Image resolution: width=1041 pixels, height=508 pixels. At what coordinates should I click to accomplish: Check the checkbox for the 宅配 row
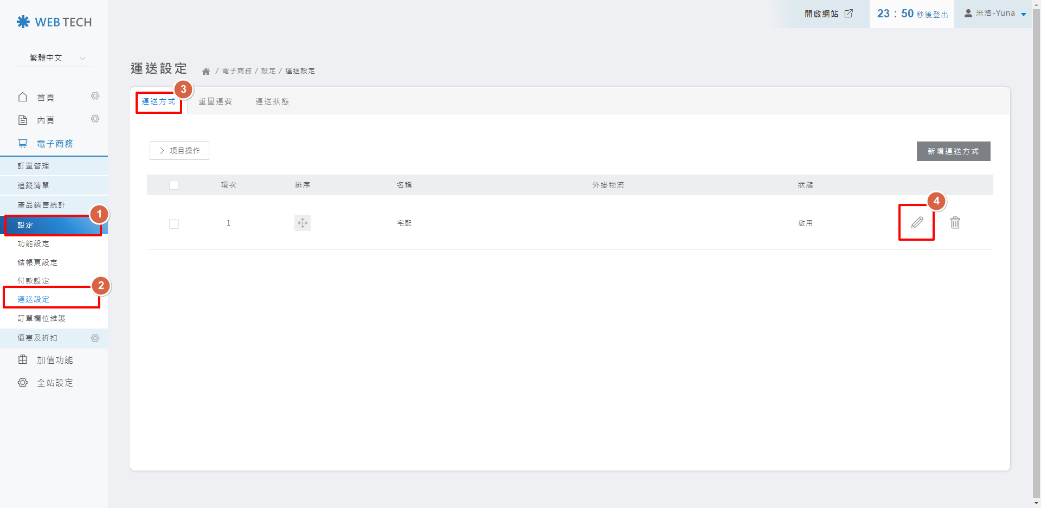(x=174, y=224)
